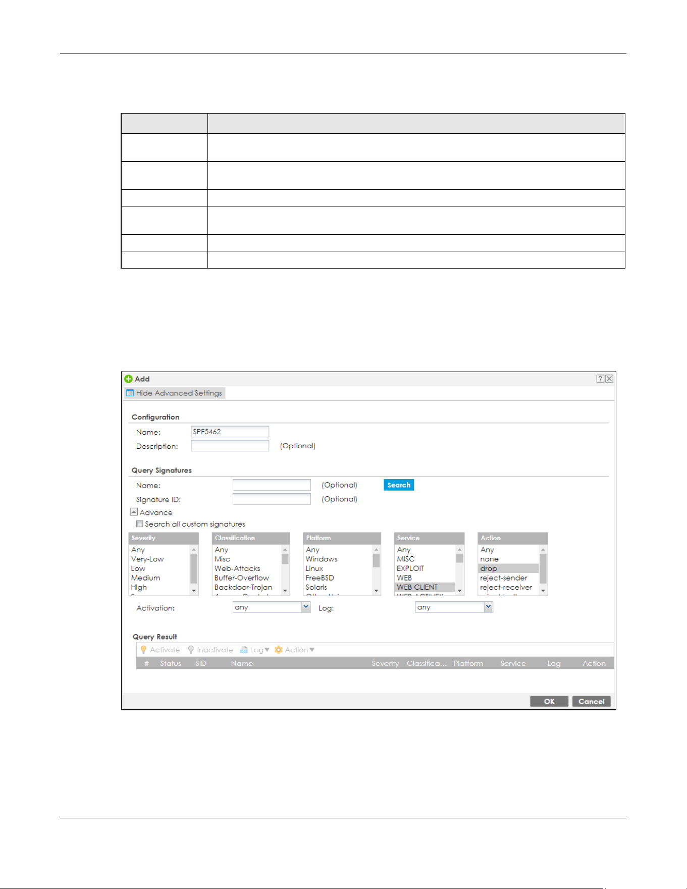Sort by Status column header
Image resolution: width=687 pixels, height=889 pixels.
coord(171,663)
